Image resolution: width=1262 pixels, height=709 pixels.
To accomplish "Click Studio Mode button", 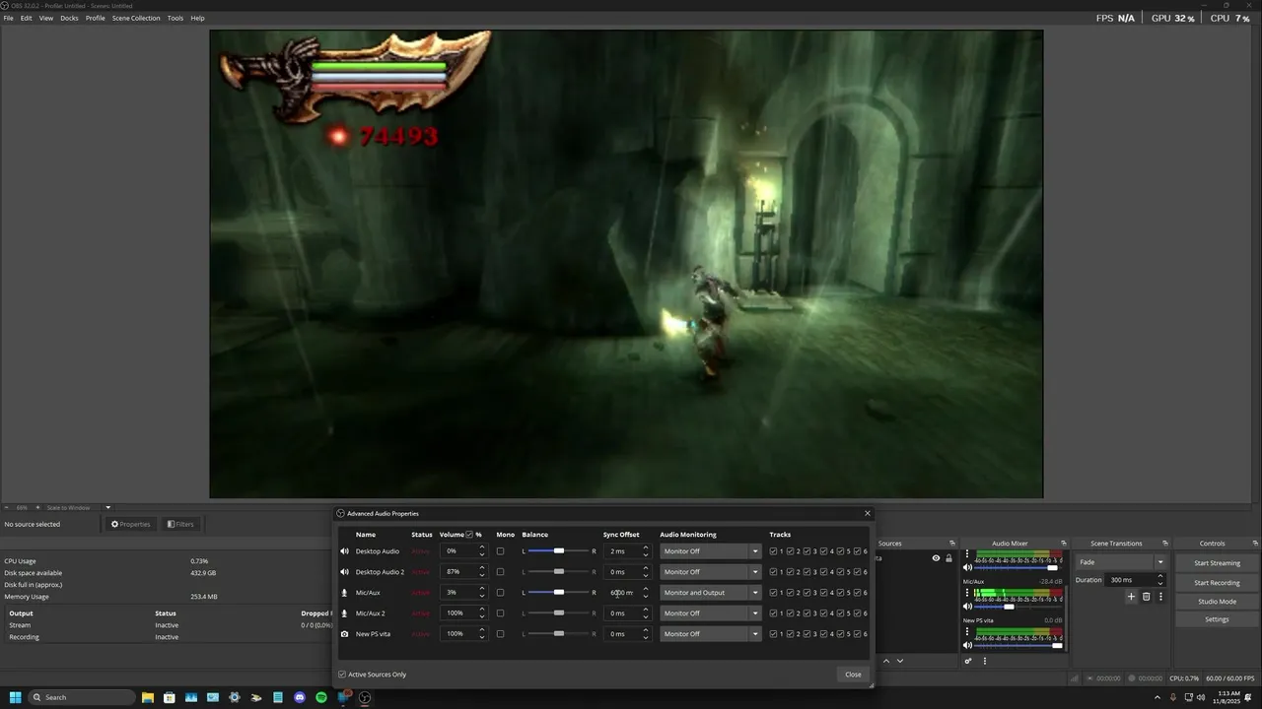I will tap(1217, 601).
